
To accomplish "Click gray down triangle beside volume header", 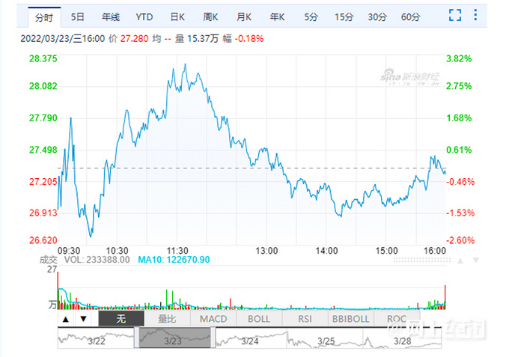I will (476, 260).
